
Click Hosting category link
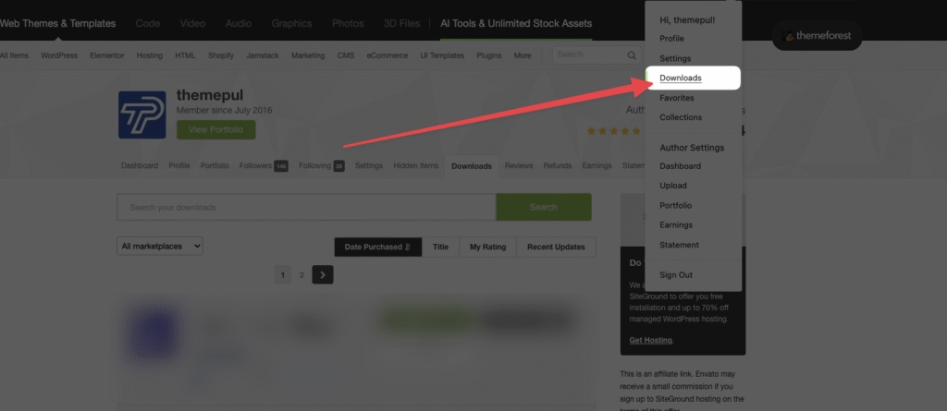pyautogui.click(x=150, y=55)
